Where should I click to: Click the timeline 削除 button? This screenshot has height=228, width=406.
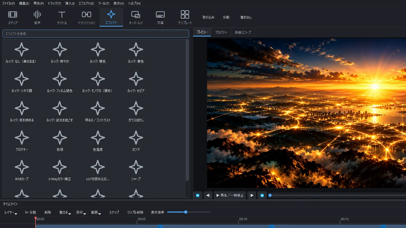[x=48, y=212]
